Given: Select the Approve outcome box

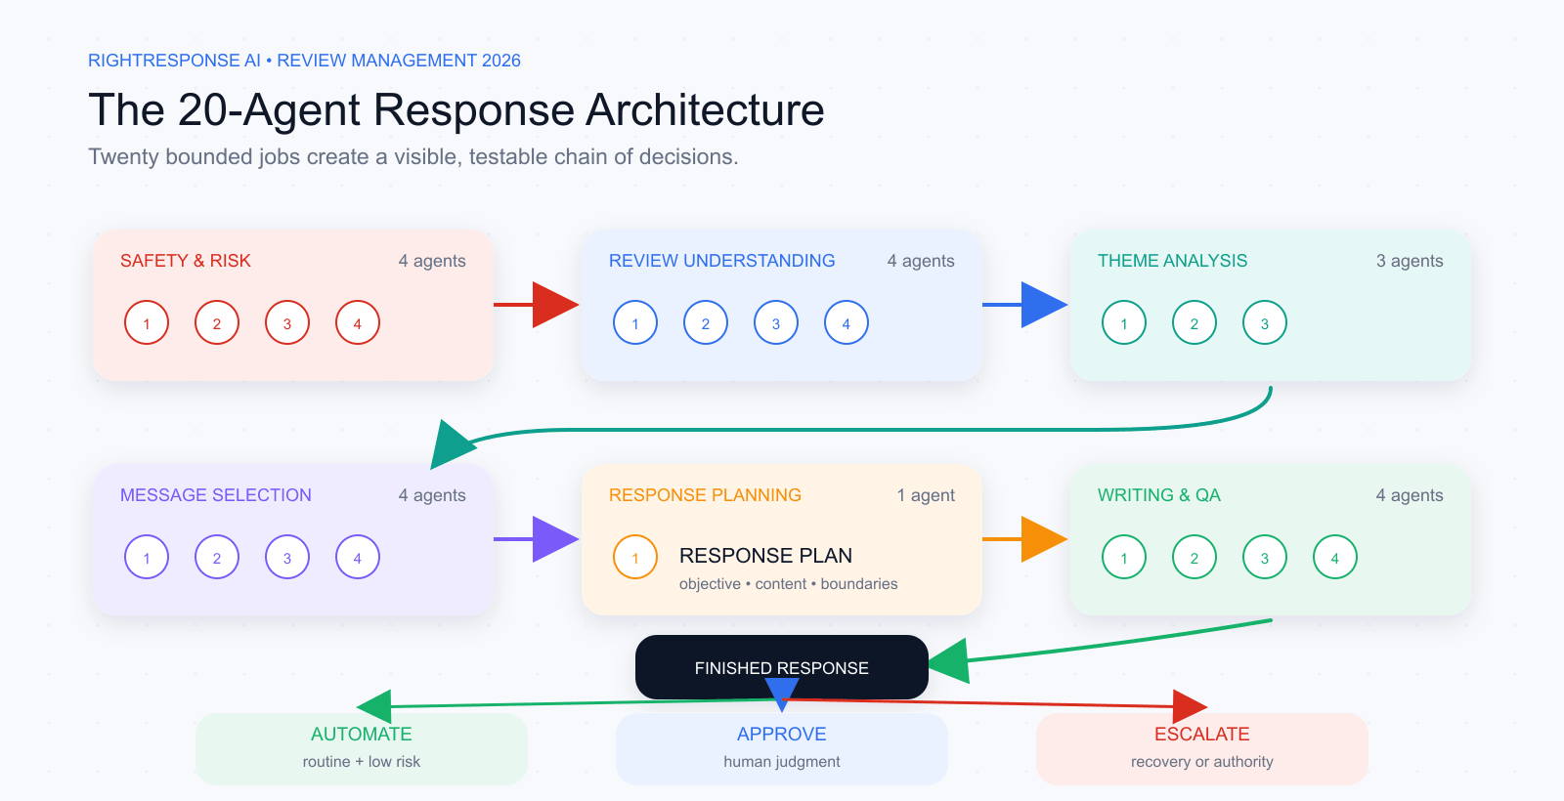Looking at the screenshot, I should [782, 748].
